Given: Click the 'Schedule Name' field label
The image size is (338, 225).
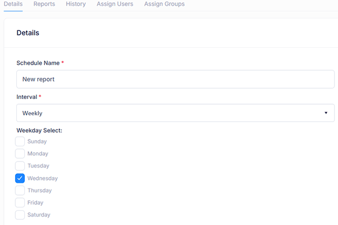Looking at the screenshot, I should tap(38, 63).
